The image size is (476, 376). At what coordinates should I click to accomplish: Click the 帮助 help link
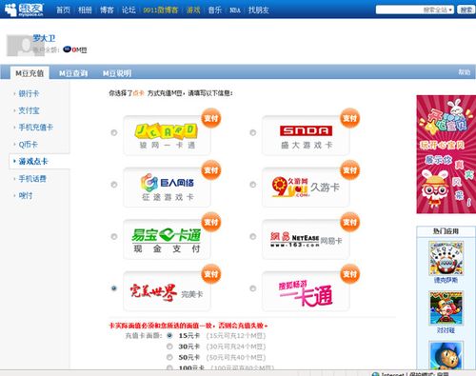click(x=465, y=72)
